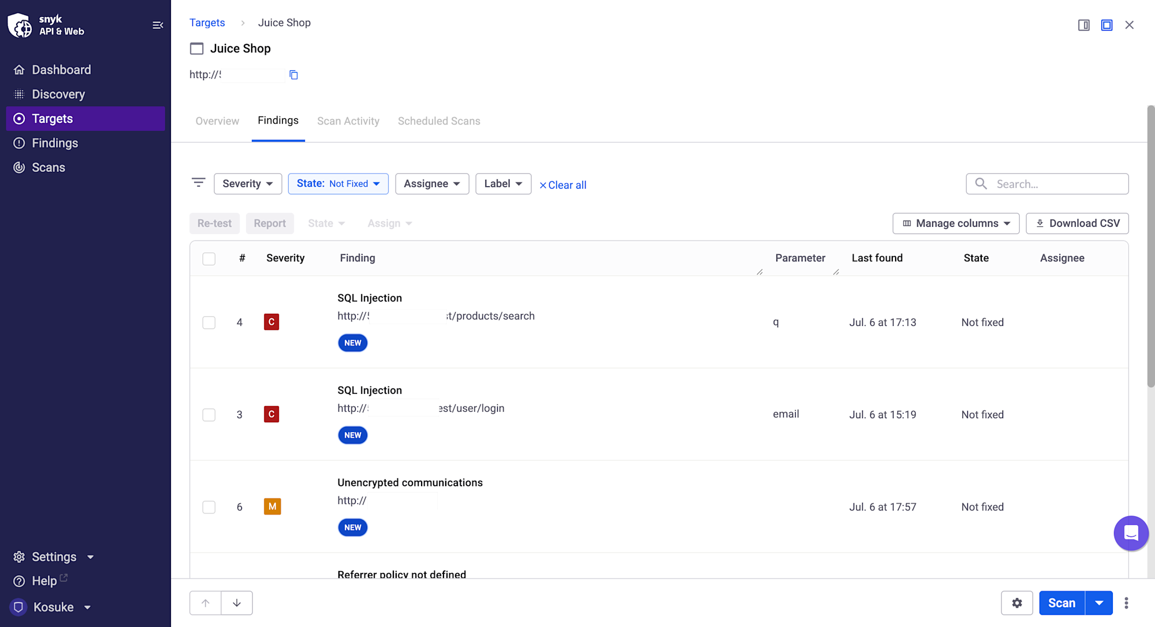Open the bulk State action dropdown
Screen dimensions: 1155x627
pyautogui.click(x=326, y=223)
